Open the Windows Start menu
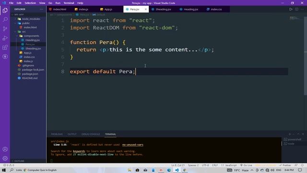Viewport: 307px width, 173px height. [4, 170]
